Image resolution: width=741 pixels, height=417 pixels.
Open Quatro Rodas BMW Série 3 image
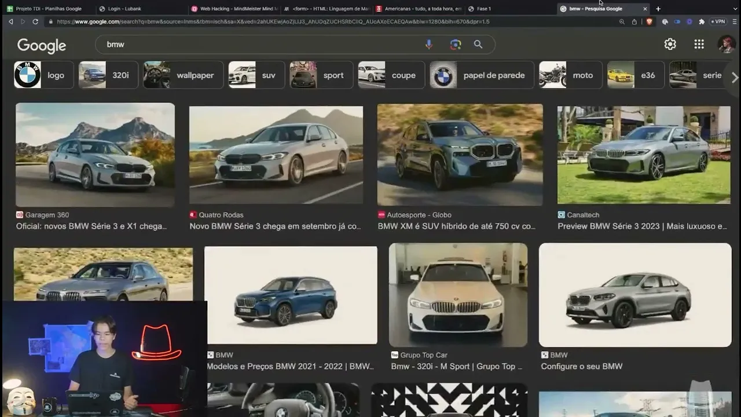coord(276,155)
